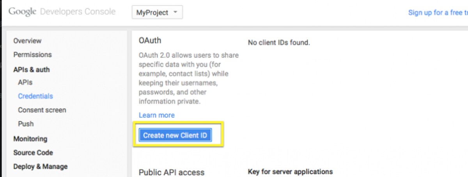Select Push under APIs & auth
This screenshot has height=177, width=468.
[x=26, y=124]
